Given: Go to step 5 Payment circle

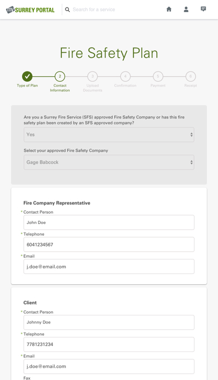Looking at the screenshot, I should [x=158, y=76].
